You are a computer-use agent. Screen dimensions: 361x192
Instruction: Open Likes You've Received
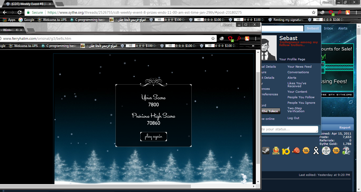(x=297, y=85)
